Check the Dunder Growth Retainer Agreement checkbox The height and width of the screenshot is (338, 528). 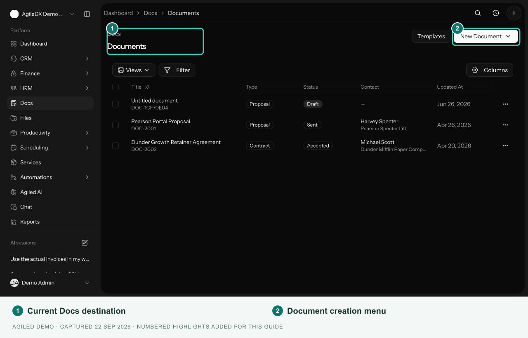click(115, 146)
